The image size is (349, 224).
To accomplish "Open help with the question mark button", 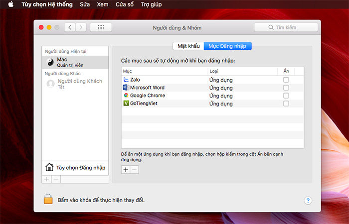I will pos(308,201).
